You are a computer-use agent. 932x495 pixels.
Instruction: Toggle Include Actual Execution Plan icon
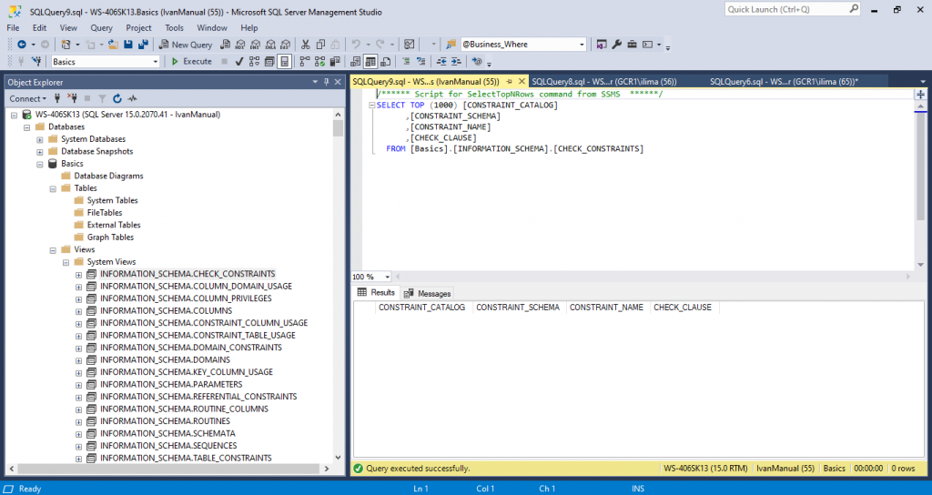(x=305, y=62)
